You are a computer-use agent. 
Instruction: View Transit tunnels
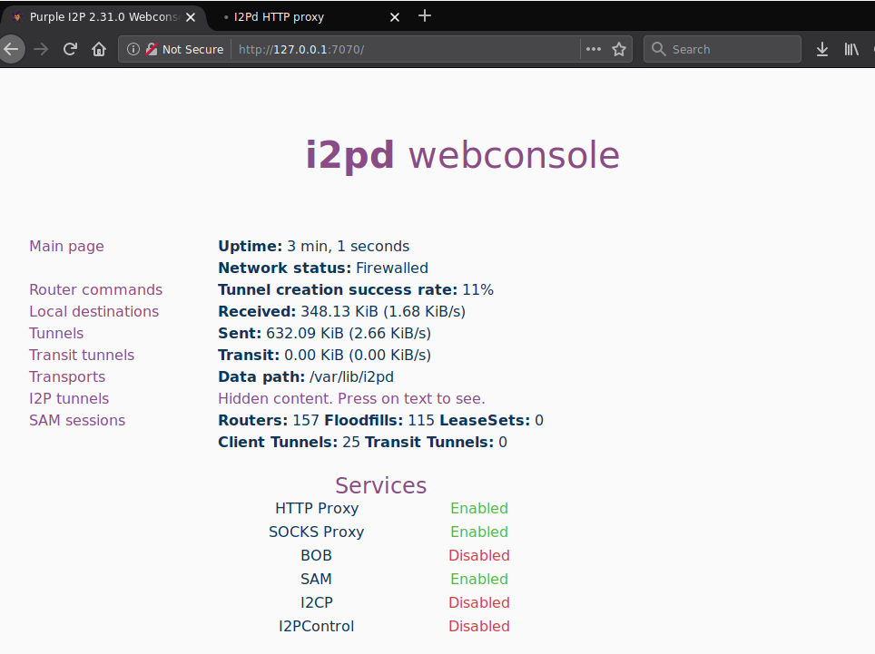tap(82, 356)
